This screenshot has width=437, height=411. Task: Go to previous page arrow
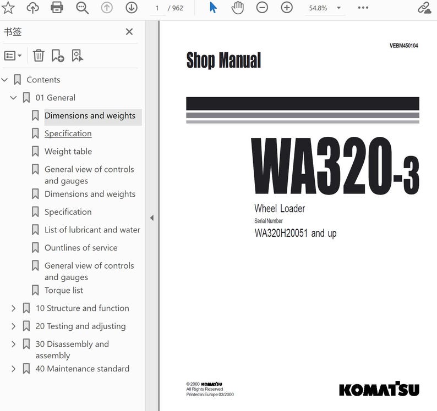tap(107, 8)
